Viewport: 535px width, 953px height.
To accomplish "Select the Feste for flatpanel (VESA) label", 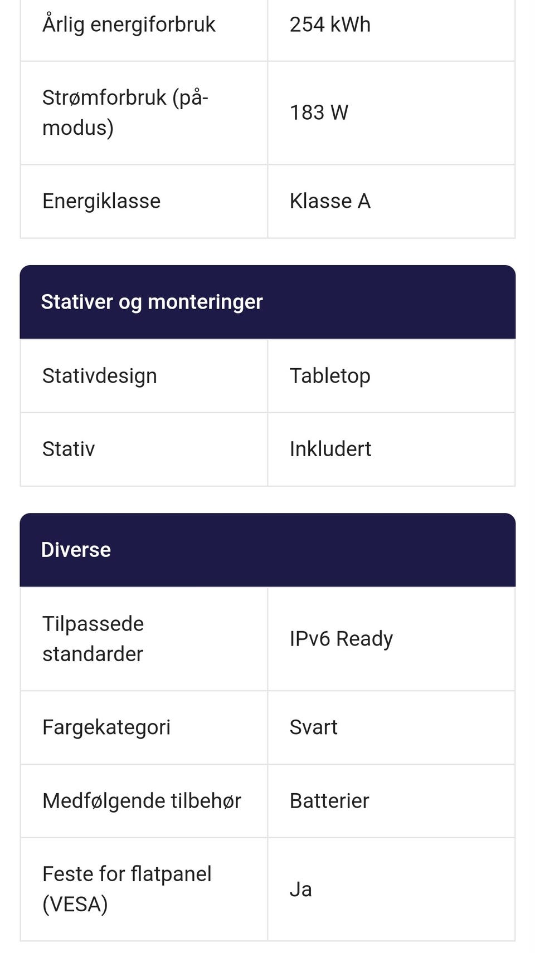I will [127, 889].
